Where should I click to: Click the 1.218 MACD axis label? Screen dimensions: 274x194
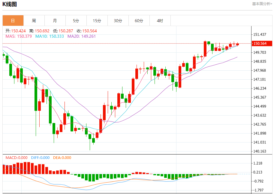pos(258,163)
